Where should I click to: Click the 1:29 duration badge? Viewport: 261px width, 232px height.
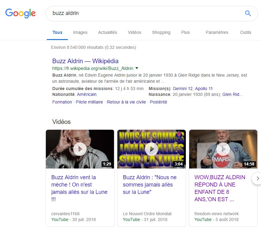(x=107, y=164)
